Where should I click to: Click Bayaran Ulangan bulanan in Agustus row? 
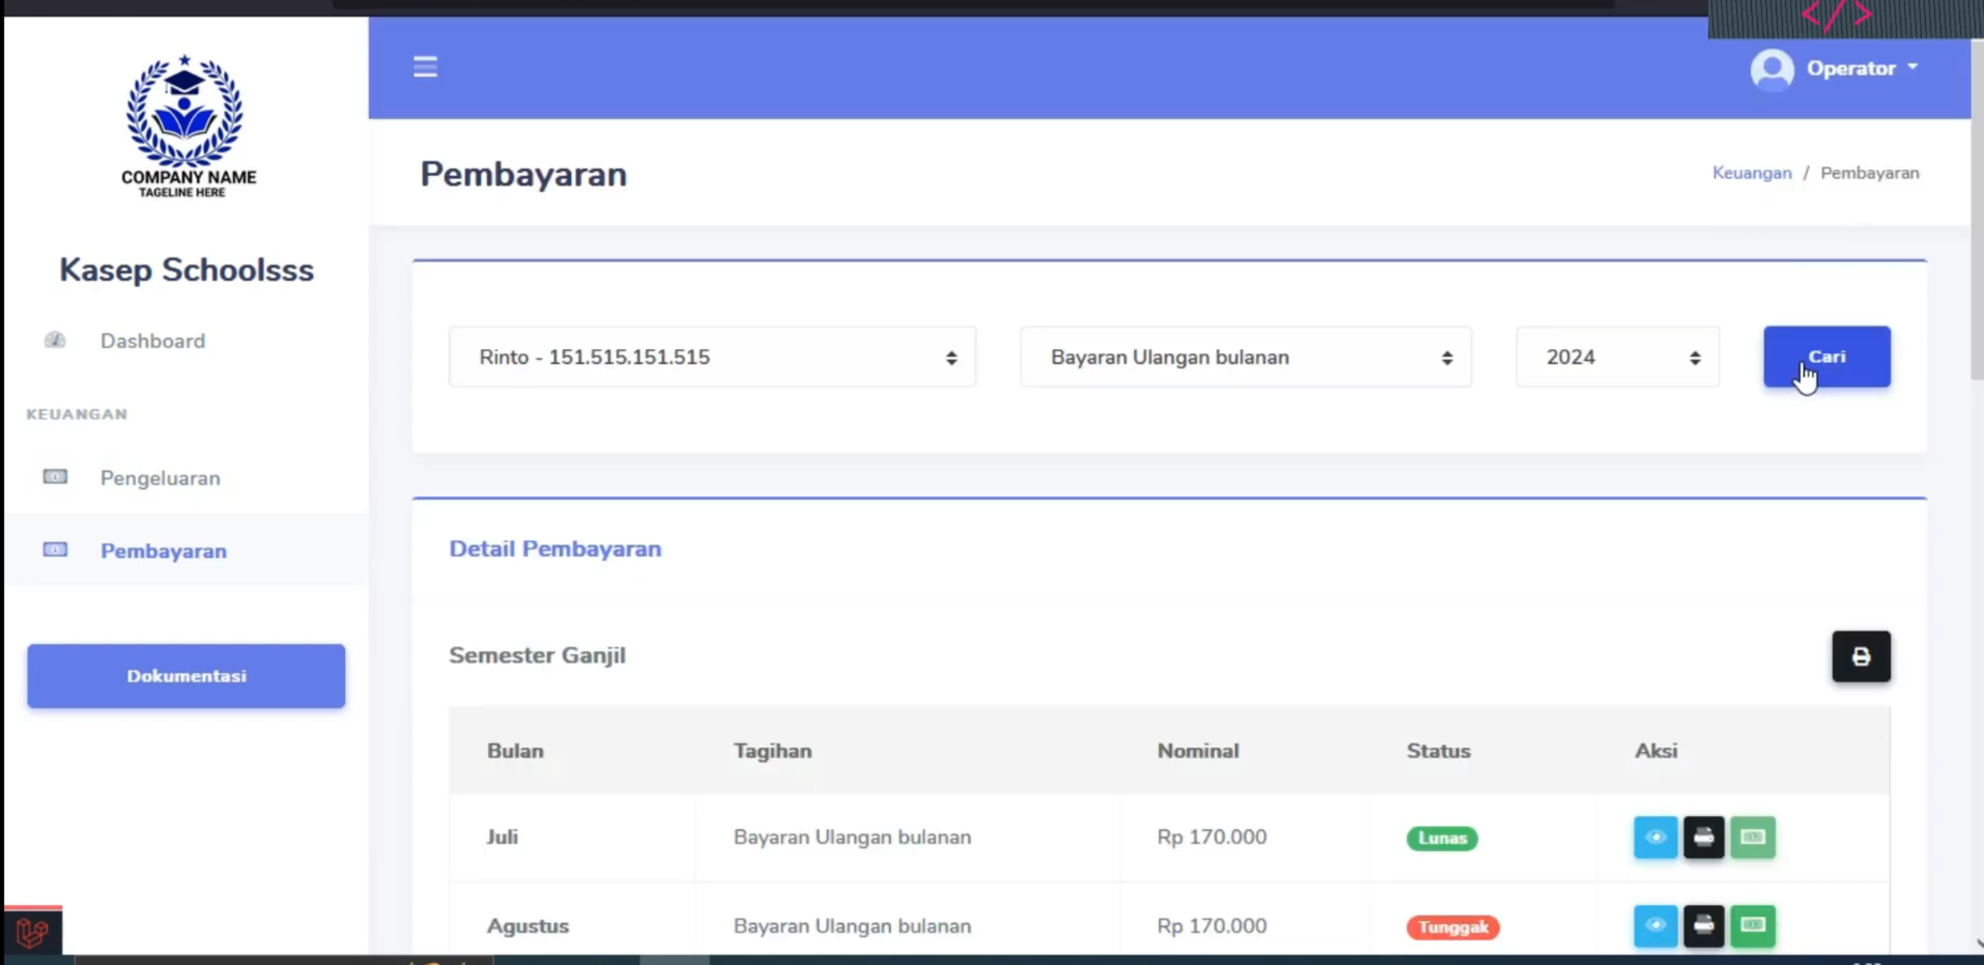(x=852, y=925)
